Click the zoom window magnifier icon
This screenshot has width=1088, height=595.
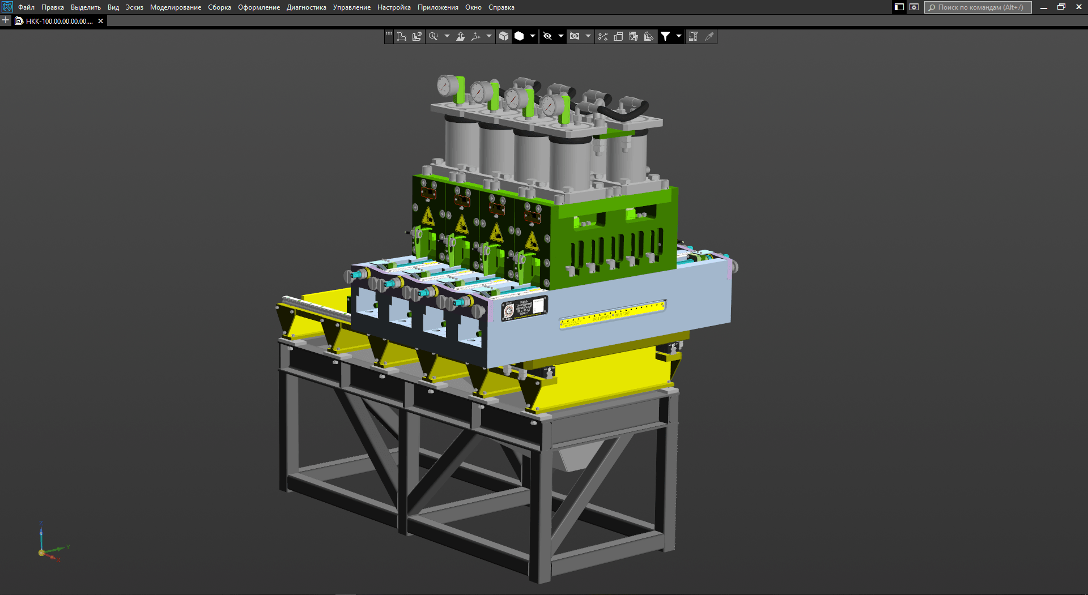coord(433,36)
